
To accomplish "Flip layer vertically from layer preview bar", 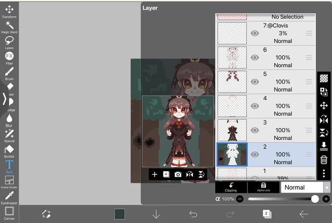I will pyautogui.click(x=201, y=174).
